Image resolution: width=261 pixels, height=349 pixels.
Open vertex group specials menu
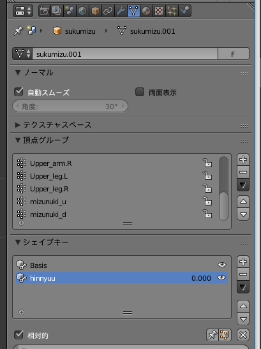tap(243, 185)
